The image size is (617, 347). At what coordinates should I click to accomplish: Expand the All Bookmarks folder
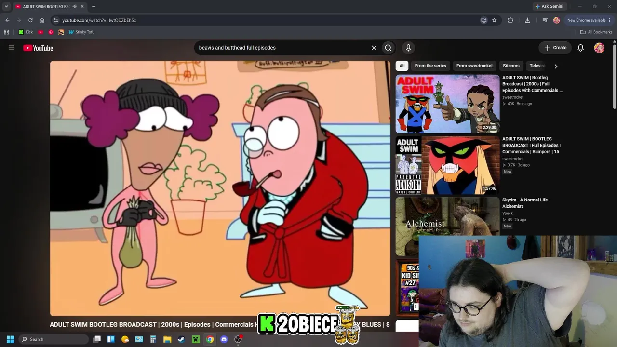[596, 32]
